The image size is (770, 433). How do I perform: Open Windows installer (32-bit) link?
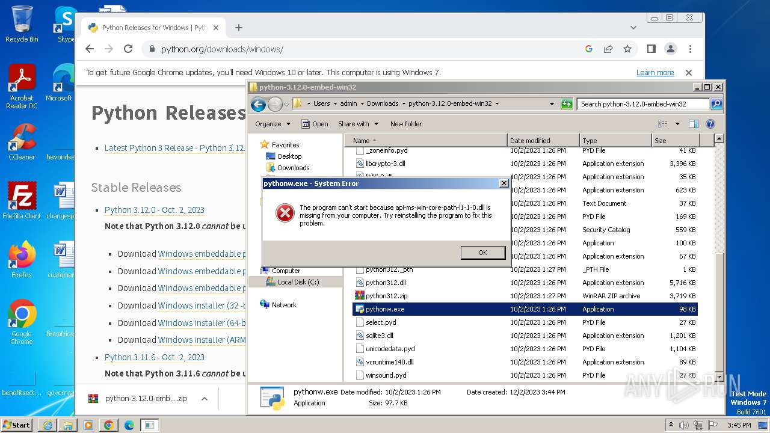202,306
